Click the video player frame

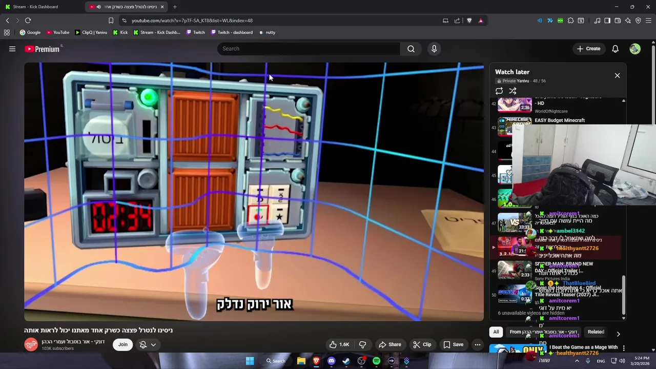[x=254, y=192]
